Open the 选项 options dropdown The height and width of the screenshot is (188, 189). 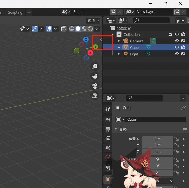point(93,20)
